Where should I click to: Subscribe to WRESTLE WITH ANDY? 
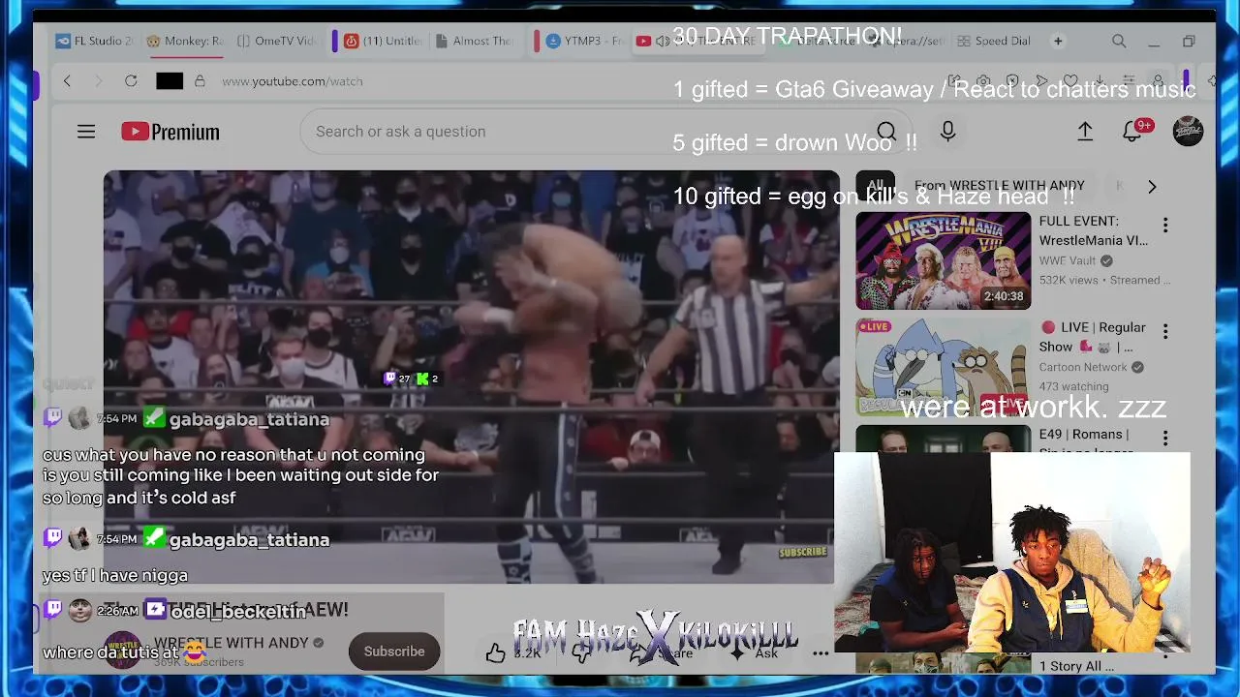click(394, 652)
